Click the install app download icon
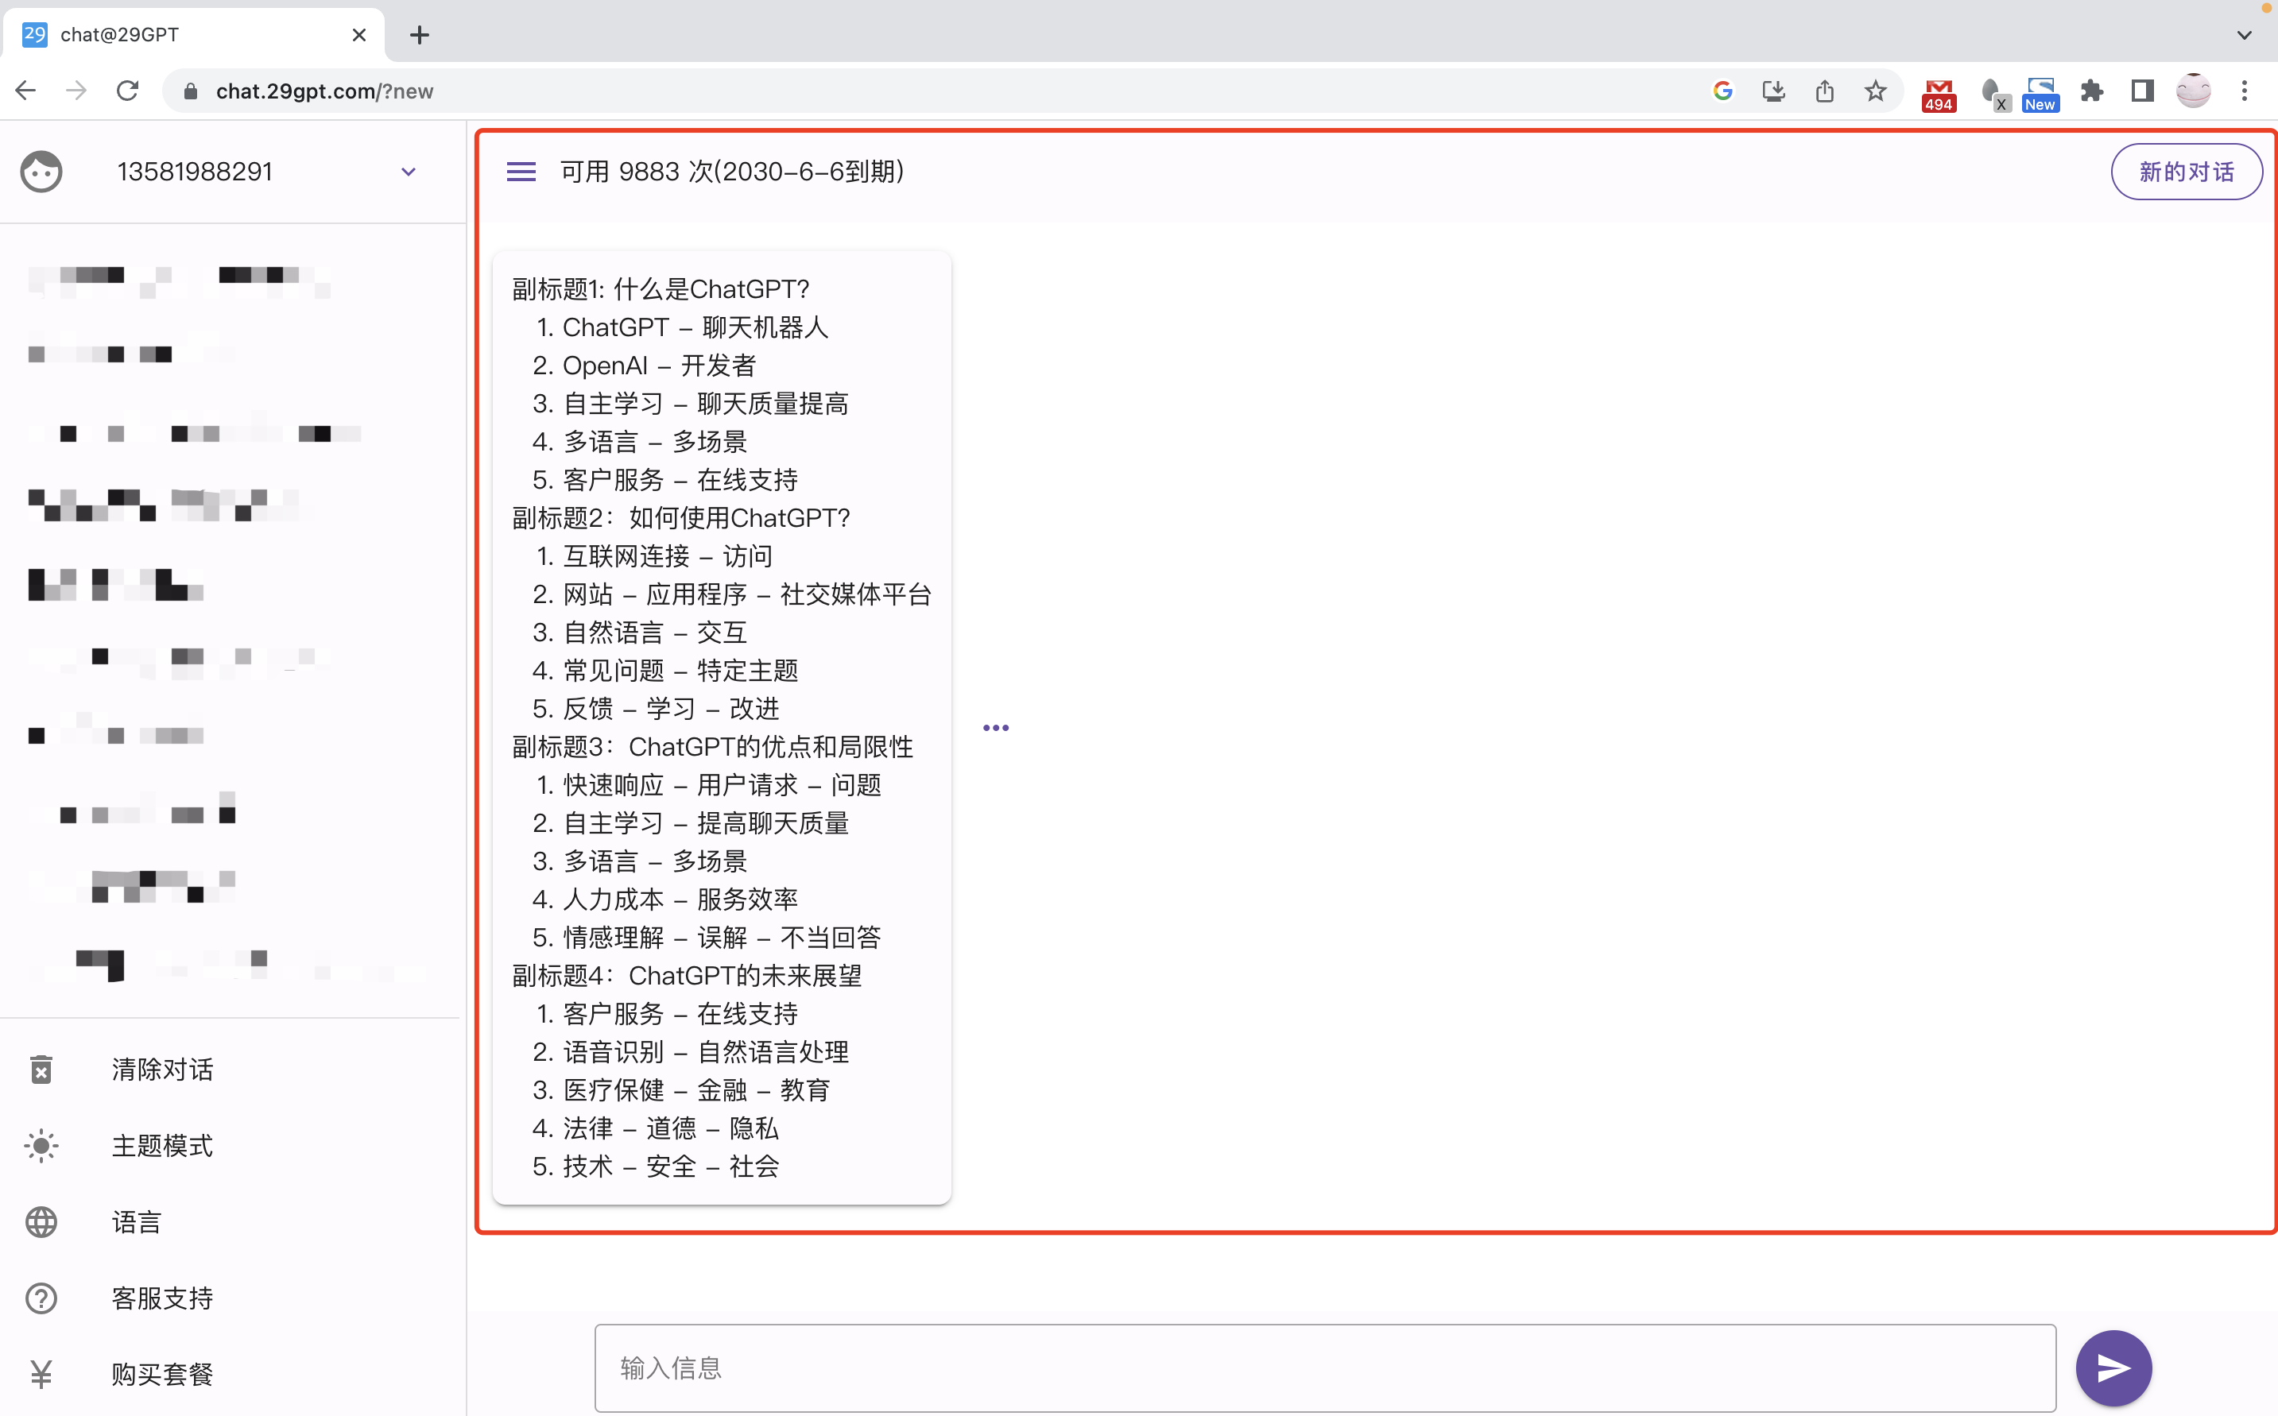The height and width of the screenshot is (1416, 2278). point(1773,91)
